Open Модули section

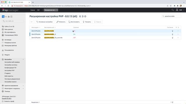[7, 55]
